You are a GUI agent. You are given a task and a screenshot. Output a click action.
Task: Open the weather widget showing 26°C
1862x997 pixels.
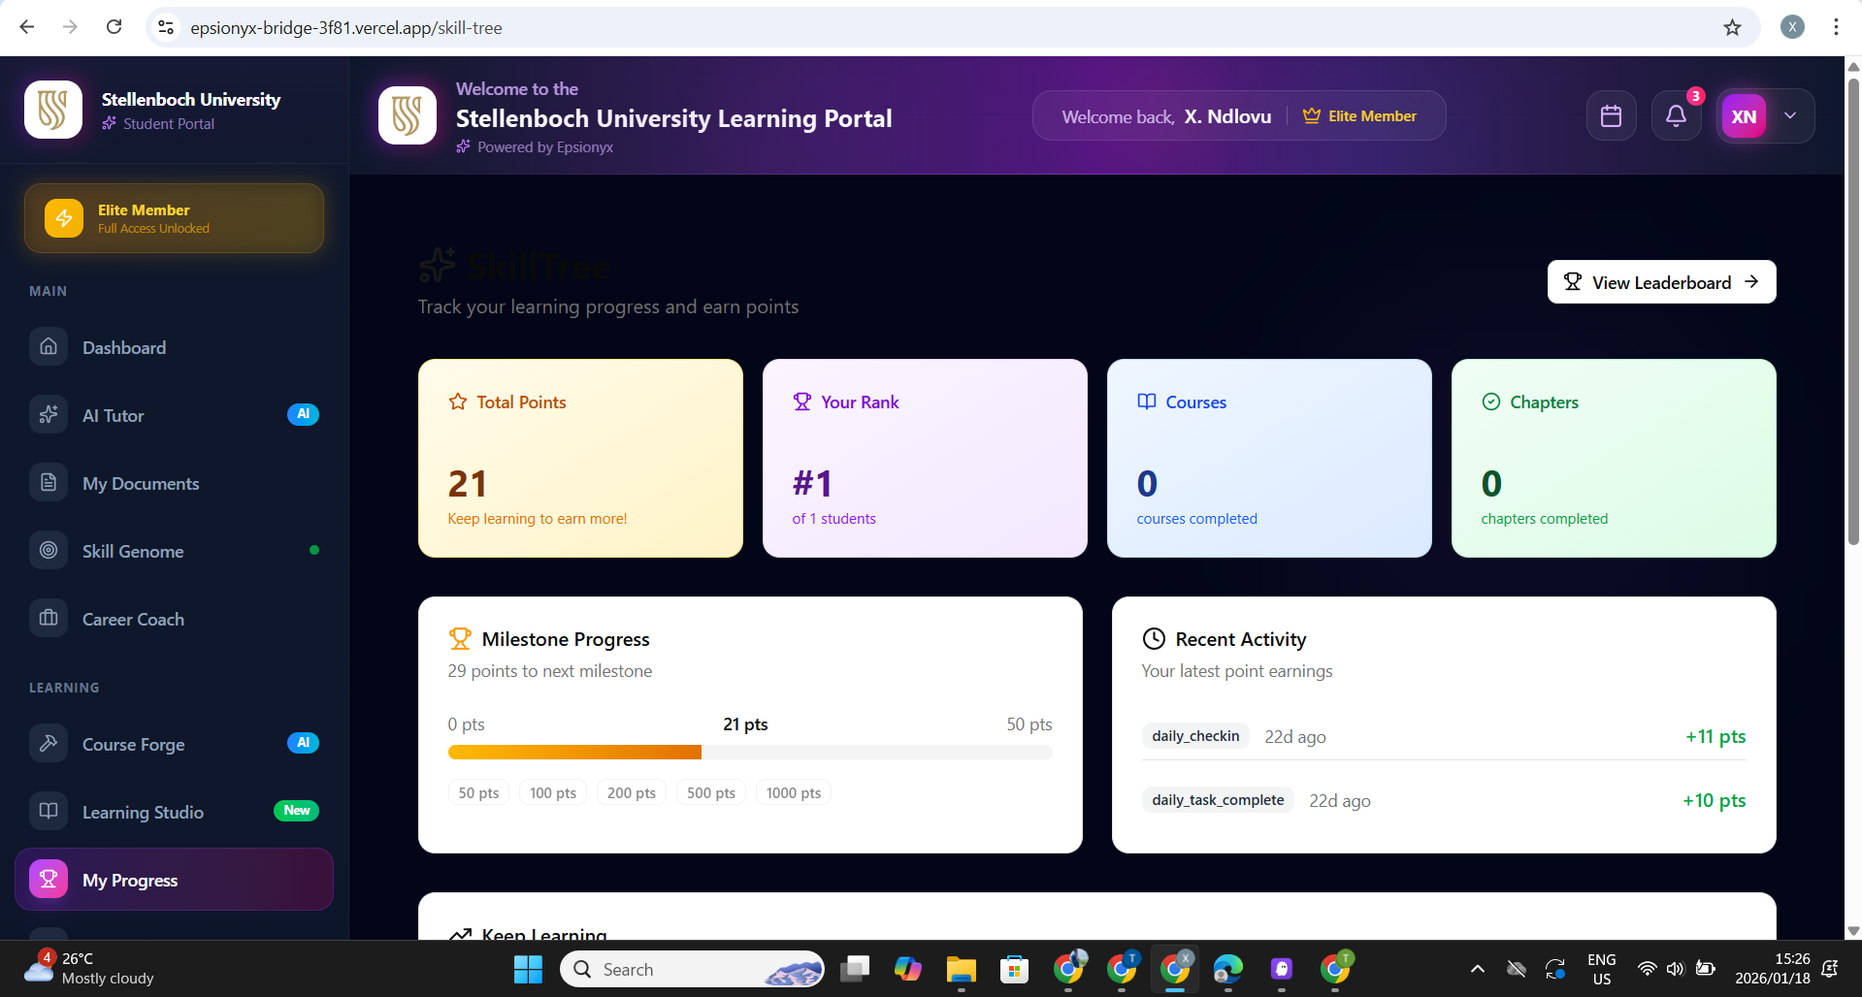(x=89, y=969)
